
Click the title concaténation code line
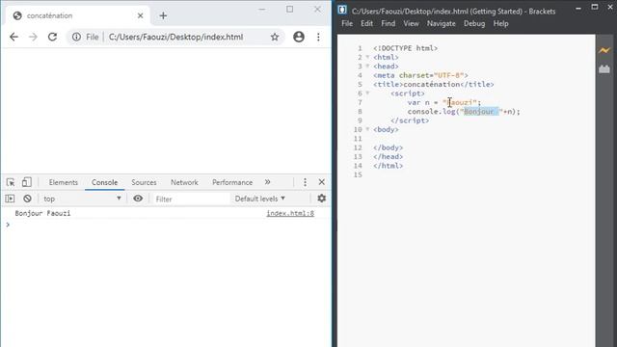433,85
